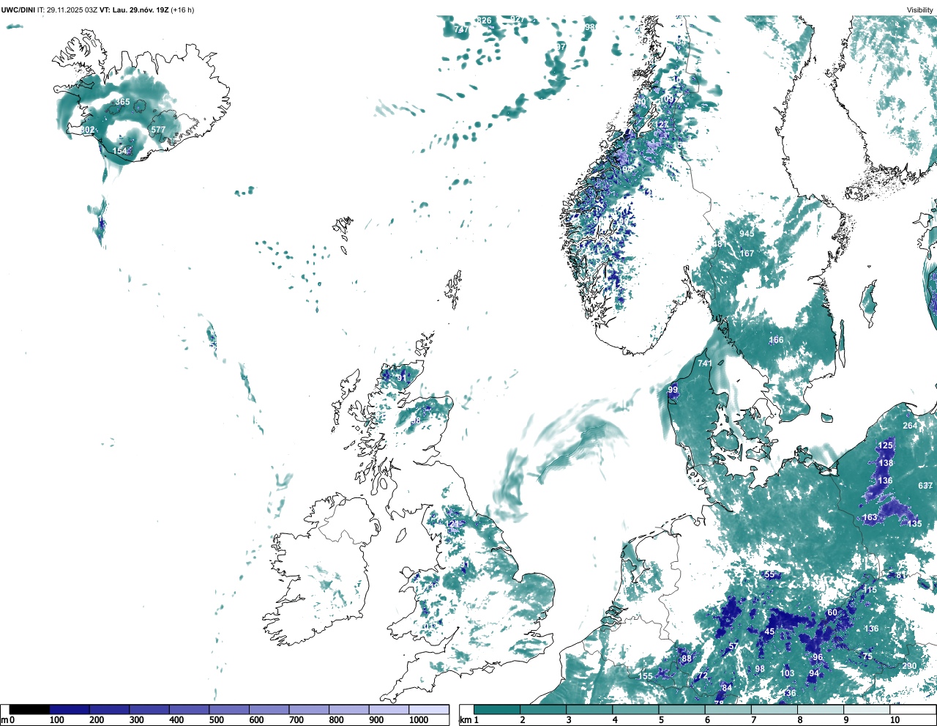Click the '138' value in the purple patch
This screenshot has height=726, width=937.
click(886, 463)
